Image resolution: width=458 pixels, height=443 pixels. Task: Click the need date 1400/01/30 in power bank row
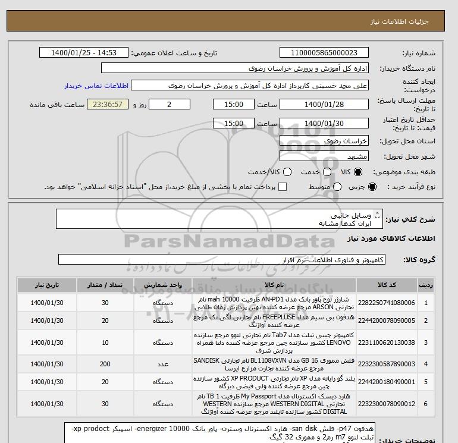47,303
